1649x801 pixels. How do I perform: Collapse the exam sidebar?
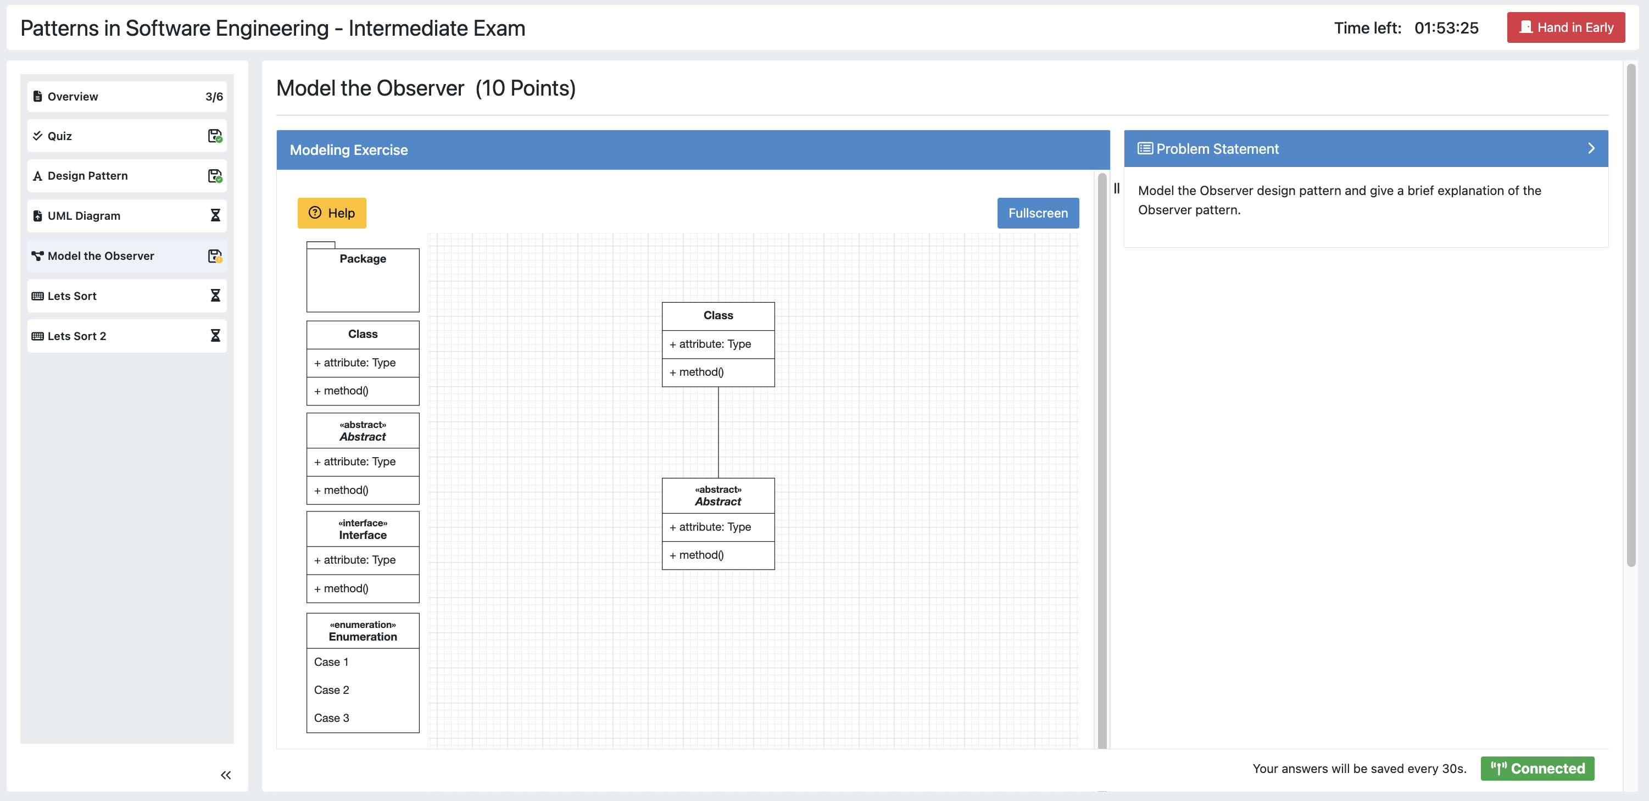pos(226,775)
